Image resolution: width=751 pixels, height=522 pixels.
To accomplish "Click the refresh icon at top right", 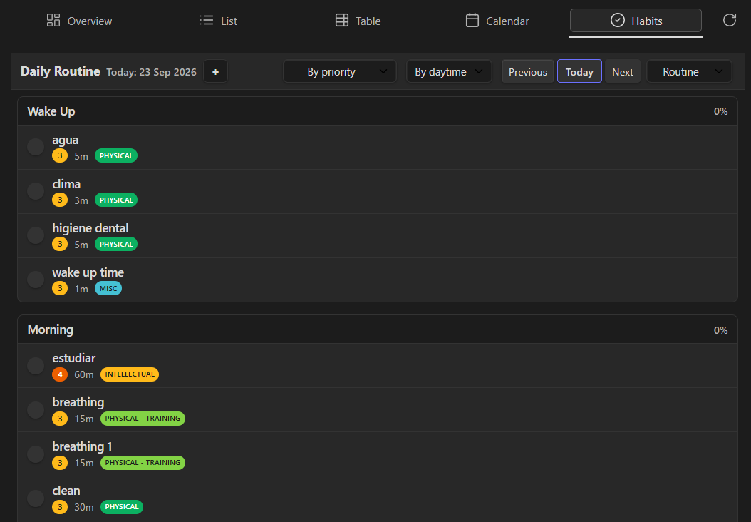I will 730,20.
